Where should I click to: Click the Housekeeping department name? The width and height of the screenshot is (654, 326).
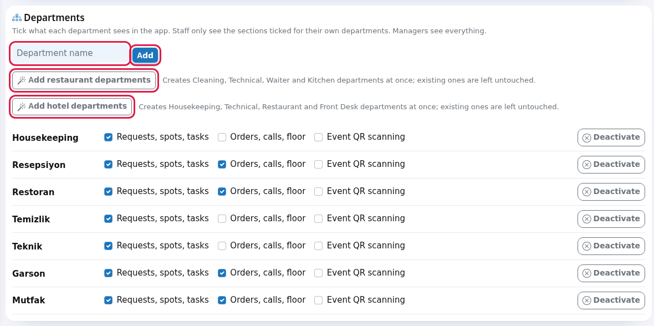[x=45, y=137]
